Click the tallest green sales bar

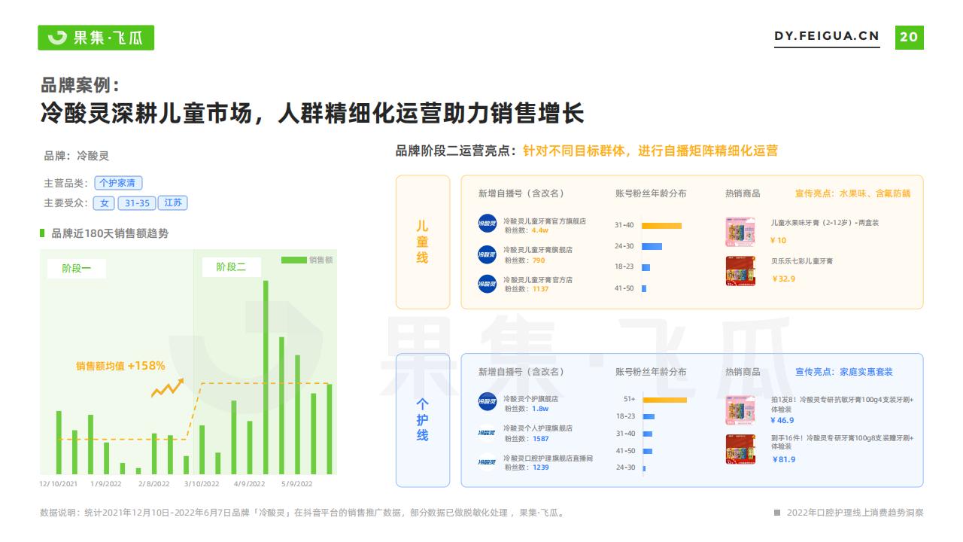click(266, 377)
